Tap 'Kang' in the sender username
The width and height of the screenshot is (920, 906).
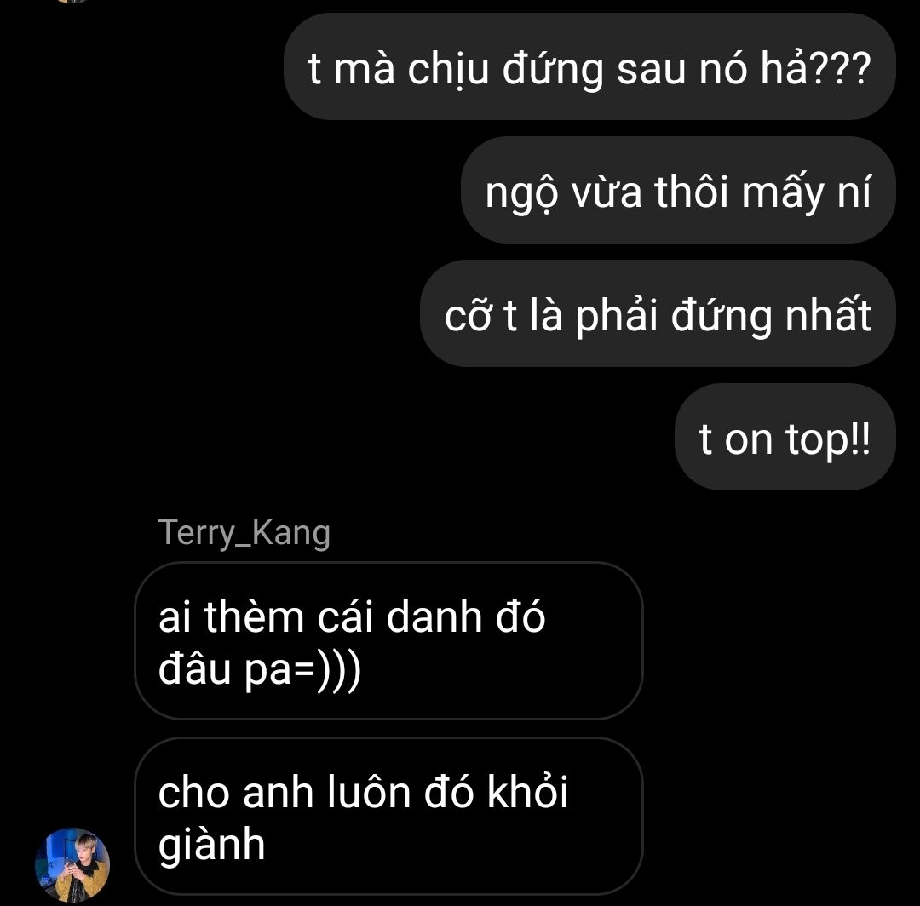291,534
